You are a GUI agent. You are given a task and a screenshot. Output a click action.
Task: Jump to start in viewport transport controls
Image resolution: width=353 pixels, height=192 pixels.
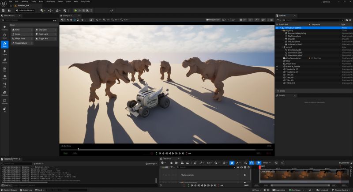click(x=160, y=153)
